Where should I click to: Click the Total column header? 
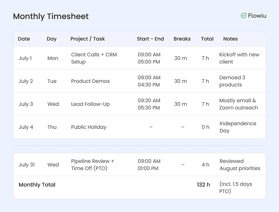[207, 39]
